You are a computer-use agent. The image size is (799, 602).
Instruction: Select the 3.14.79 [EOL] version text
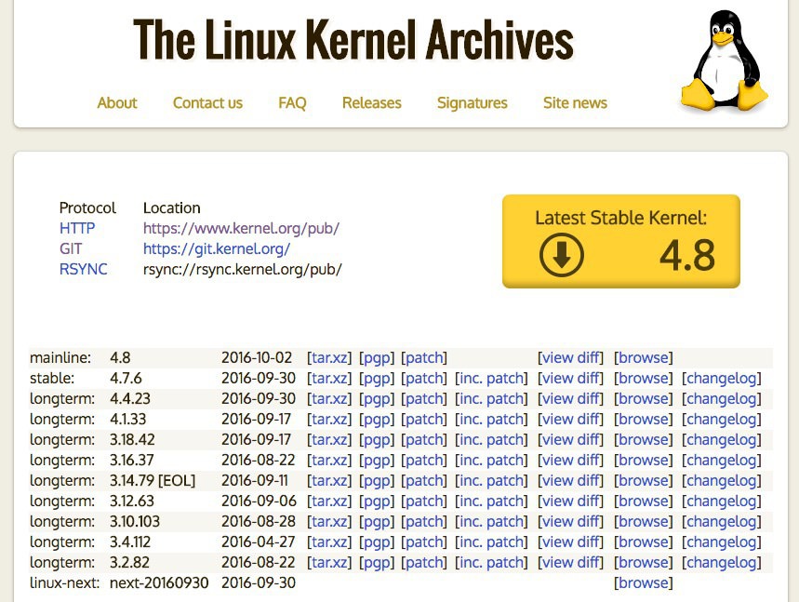click(153, 481)
